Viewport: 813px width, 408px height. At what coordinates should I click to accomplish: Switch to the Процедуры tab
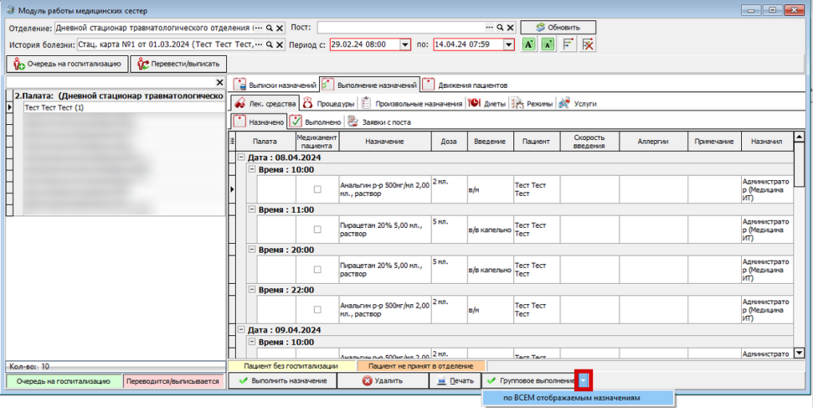click(329, 103)
